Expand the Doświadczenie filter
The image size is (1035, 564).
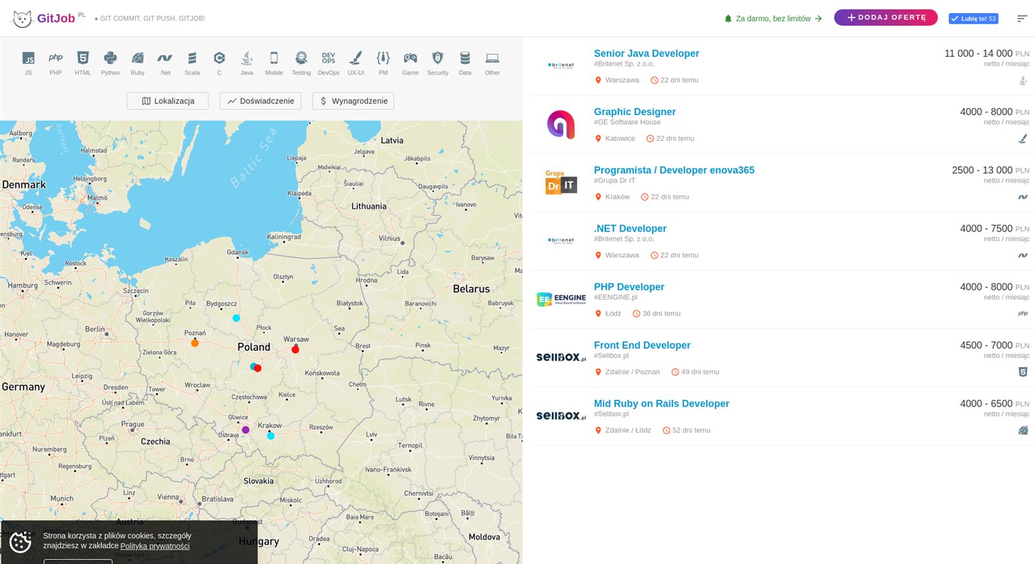point(260,101)
